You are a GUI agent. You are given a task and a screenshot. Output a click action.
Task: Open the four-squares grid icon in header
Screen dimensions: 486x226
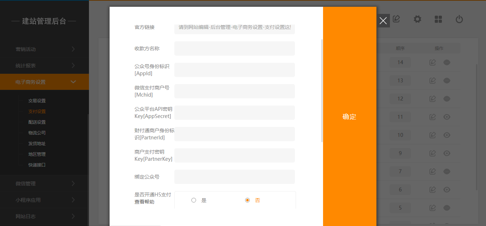(x=438, y=19)
